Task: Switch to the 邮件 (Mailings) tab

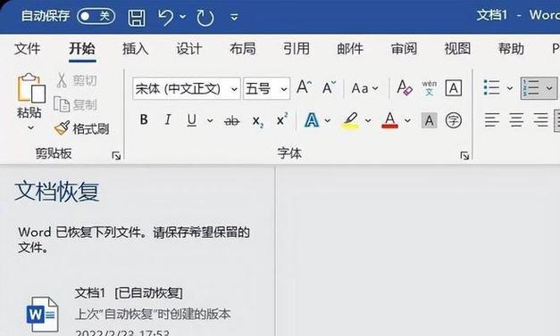Action: [x=350, y=48]
